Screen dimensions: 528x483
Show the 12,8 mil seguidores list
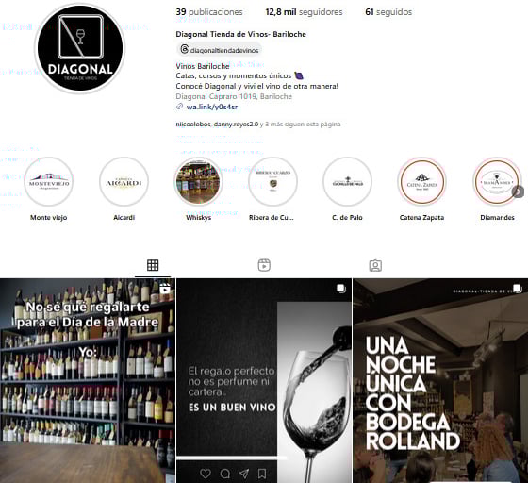(x=304, y=12)
